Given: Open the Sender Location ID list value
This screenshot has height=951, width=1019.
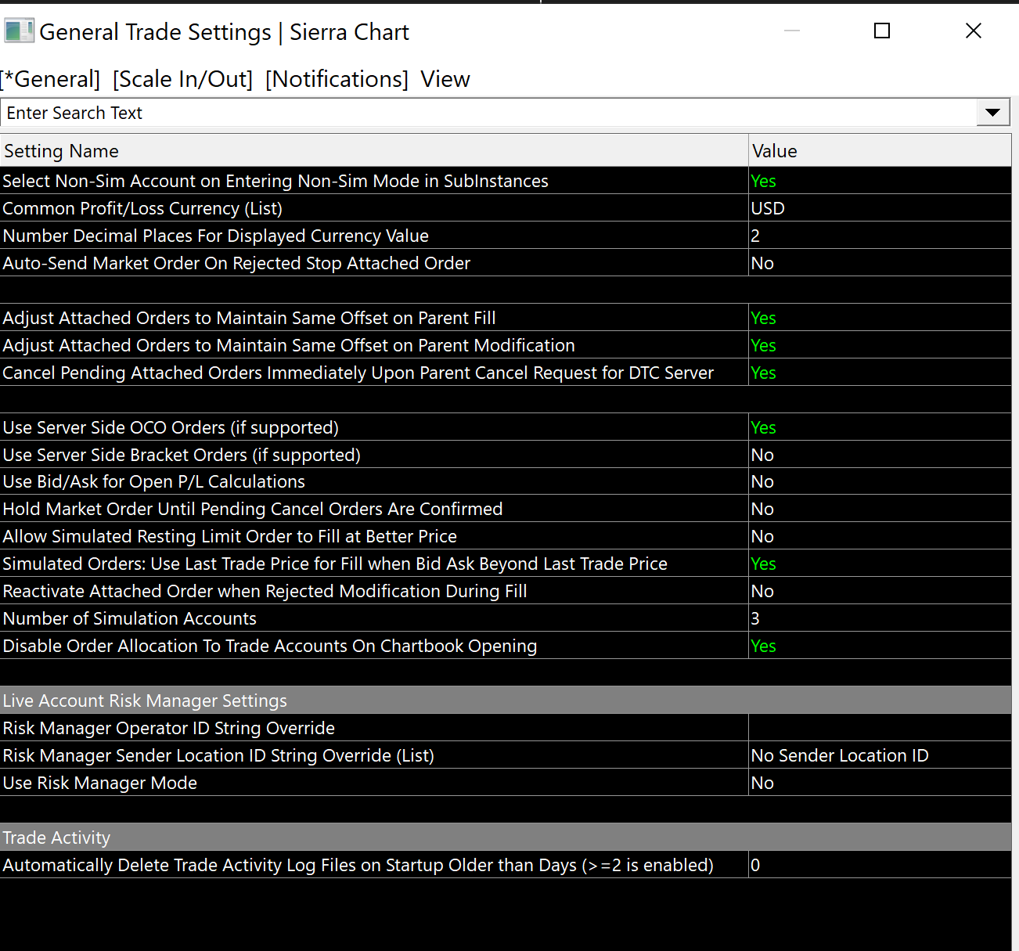Looking at the screenshot, I should coord(839,755).
